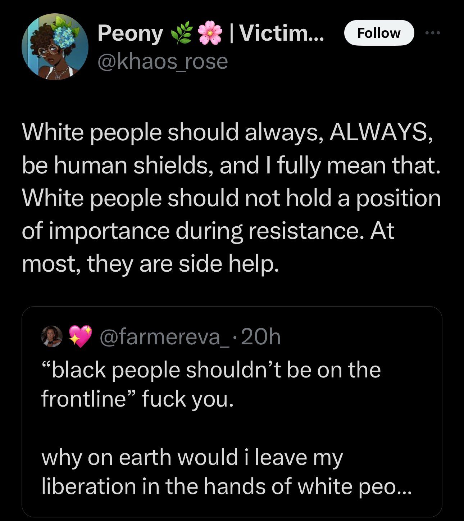Viewport: 464px width, 521px height.
Task: Click the Follow button for Peony
Action: 379,33
